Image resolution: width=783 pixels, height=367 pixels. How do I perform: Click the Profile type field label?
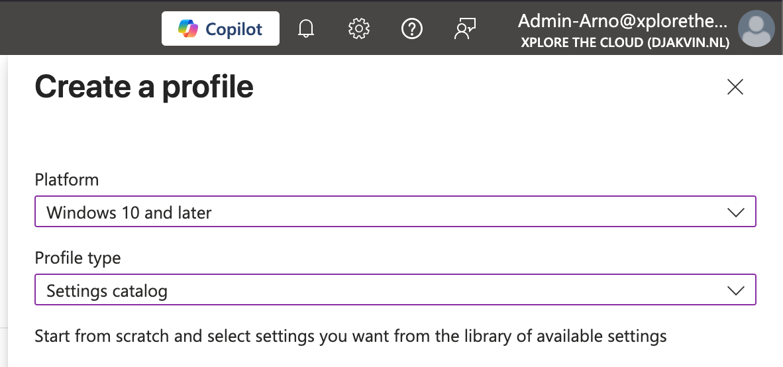(x=78, y=258)
